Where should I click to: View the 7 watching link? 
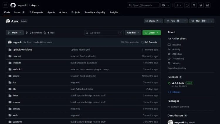pos(176,59)
